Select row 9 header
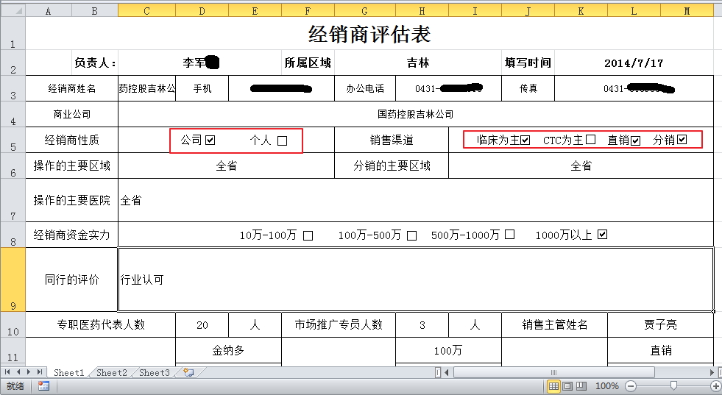The image size is (722, 395). (13, 280)
